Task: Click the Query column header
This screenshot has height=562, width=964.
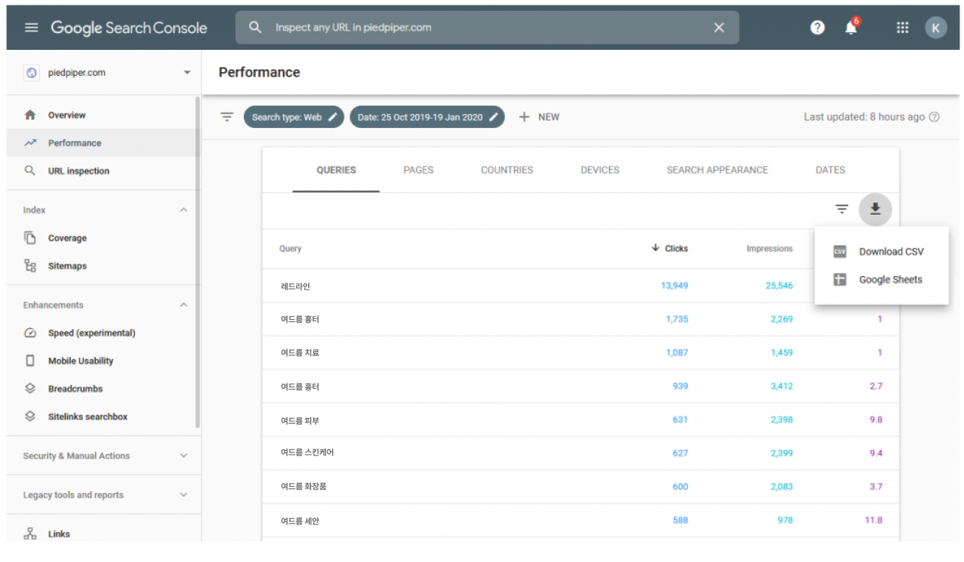Action: pyautogui.click(x=291, y=248)
